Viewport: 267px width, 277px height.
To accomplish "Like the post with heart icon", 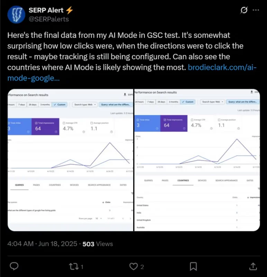I will point(133,266).
